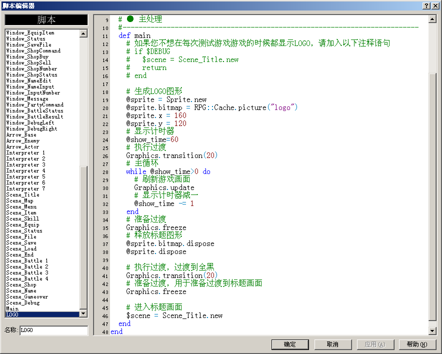Image resolution: width=442 pixels, height=354 pixels.
Task: Click the 帮助 (H) help button
Action: [417, 344]
